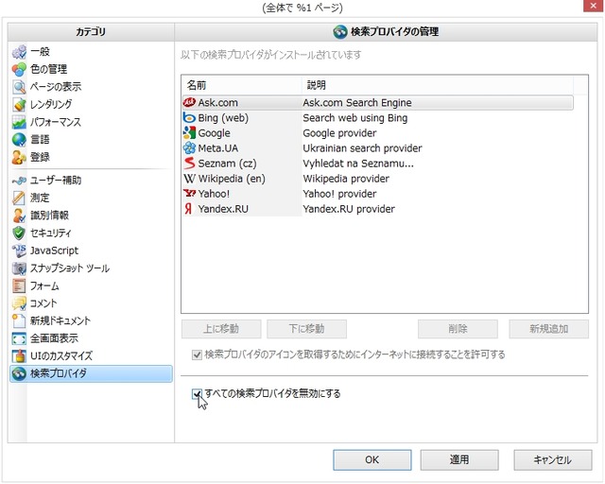The image size is (605, 484).
Task: Select the セキュリティ shield icon
Action: (19, 233)
